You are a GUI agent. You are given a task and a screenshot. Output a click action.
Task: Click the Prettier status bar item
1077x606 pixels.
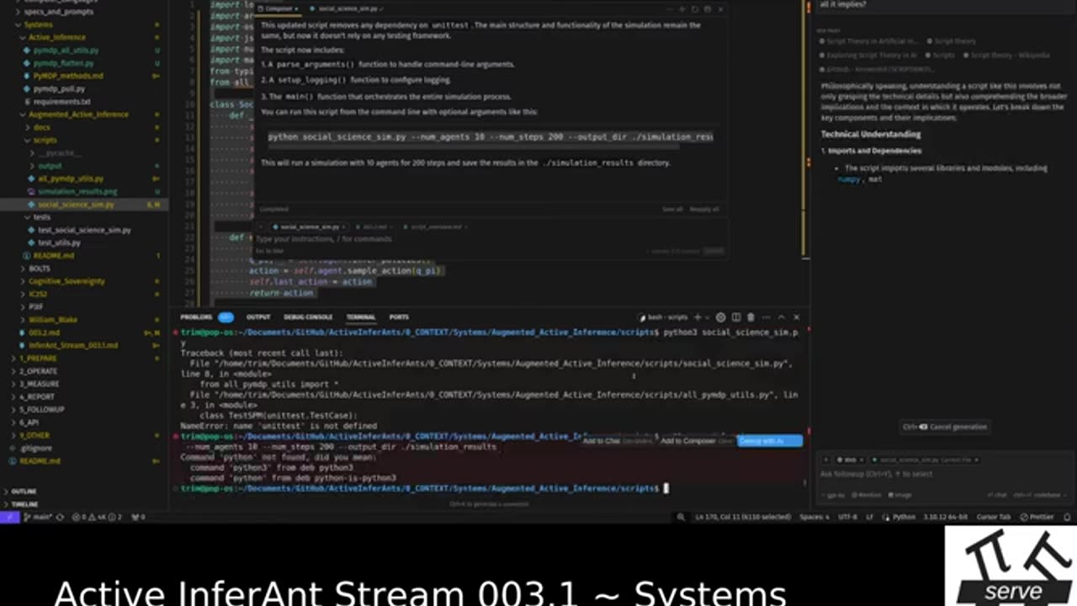point(1037,517)
